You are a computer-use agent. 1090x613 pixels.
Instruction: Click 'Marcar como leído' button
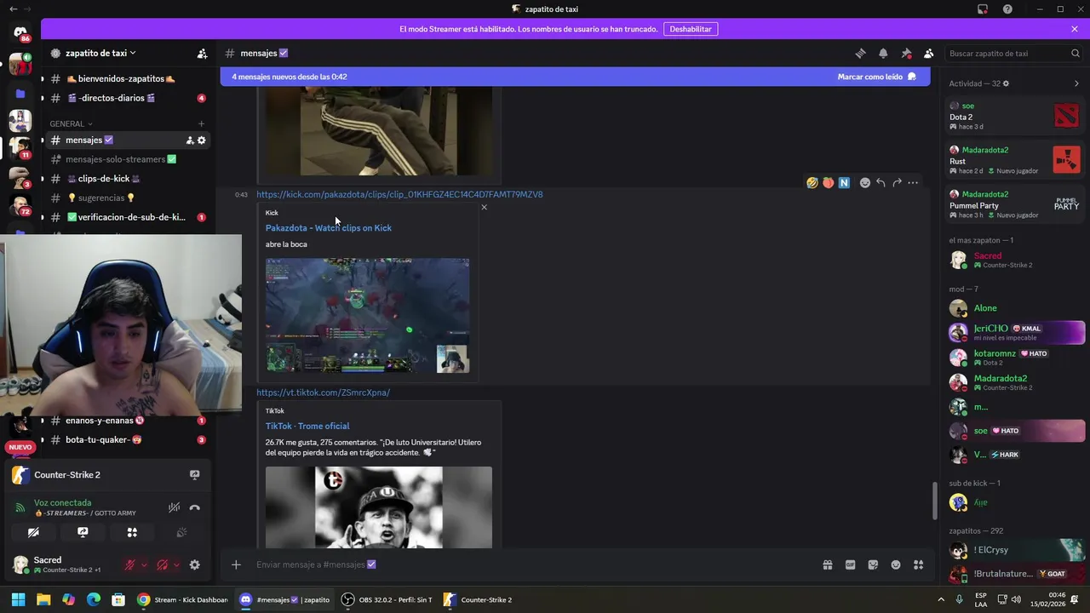click(x=876, y=77)
